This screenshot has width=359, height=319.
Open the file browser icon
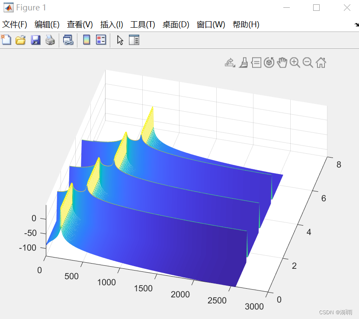pyautogui.click(x=20, y=40)
